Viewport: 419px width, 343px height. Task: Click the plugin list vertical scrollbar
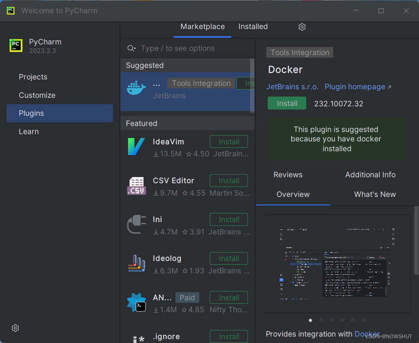[x=252, y=85]
